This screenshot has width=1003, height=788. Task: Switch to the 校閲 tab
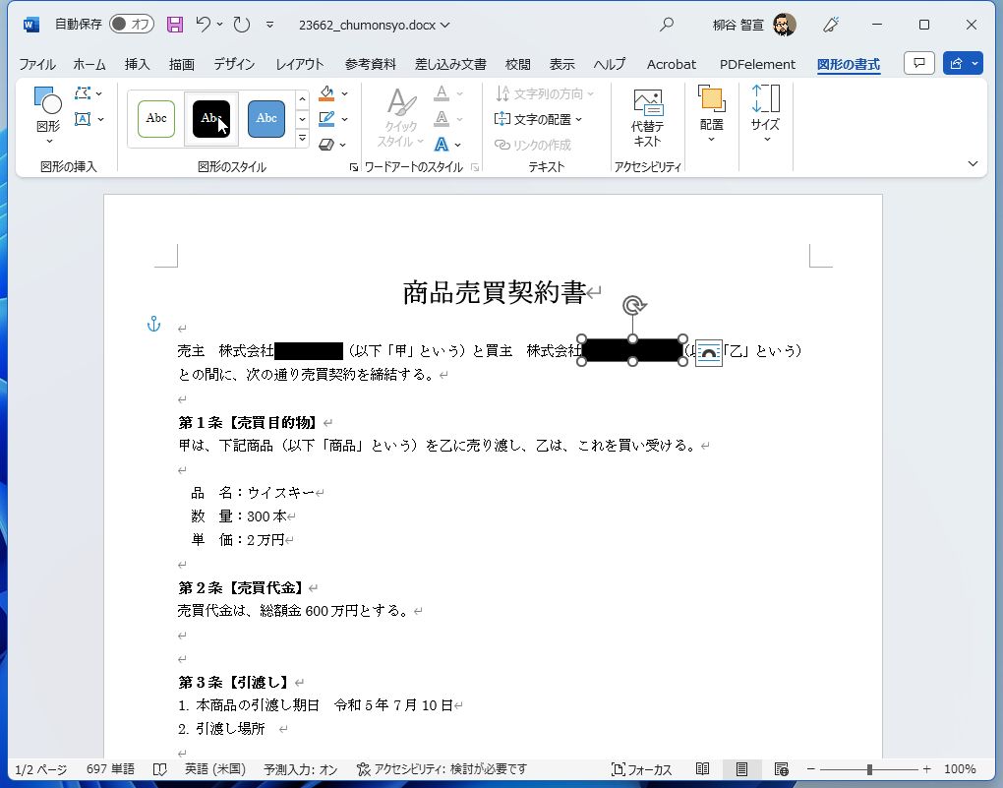click(516, 64)
